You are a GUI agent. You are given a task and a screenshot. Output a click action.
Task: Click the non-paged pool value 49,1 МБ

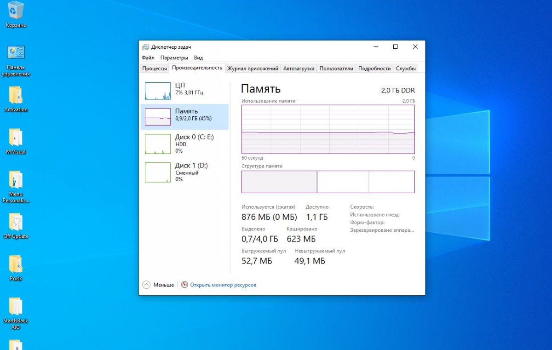click(x=310, y=261)
